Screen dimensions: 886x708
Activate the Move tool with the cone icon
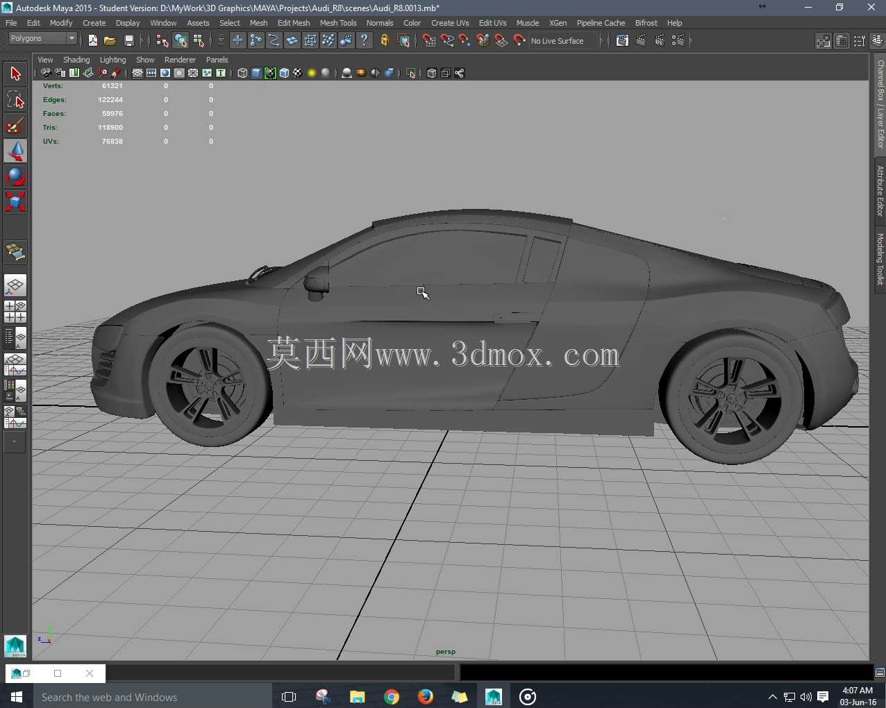pyautogui.click(x=15, y=151)
